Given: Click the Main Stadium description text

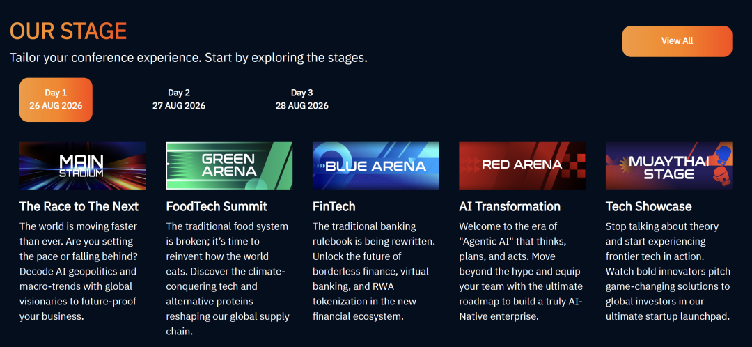Looking at the screenshot, I should (79, 271).
